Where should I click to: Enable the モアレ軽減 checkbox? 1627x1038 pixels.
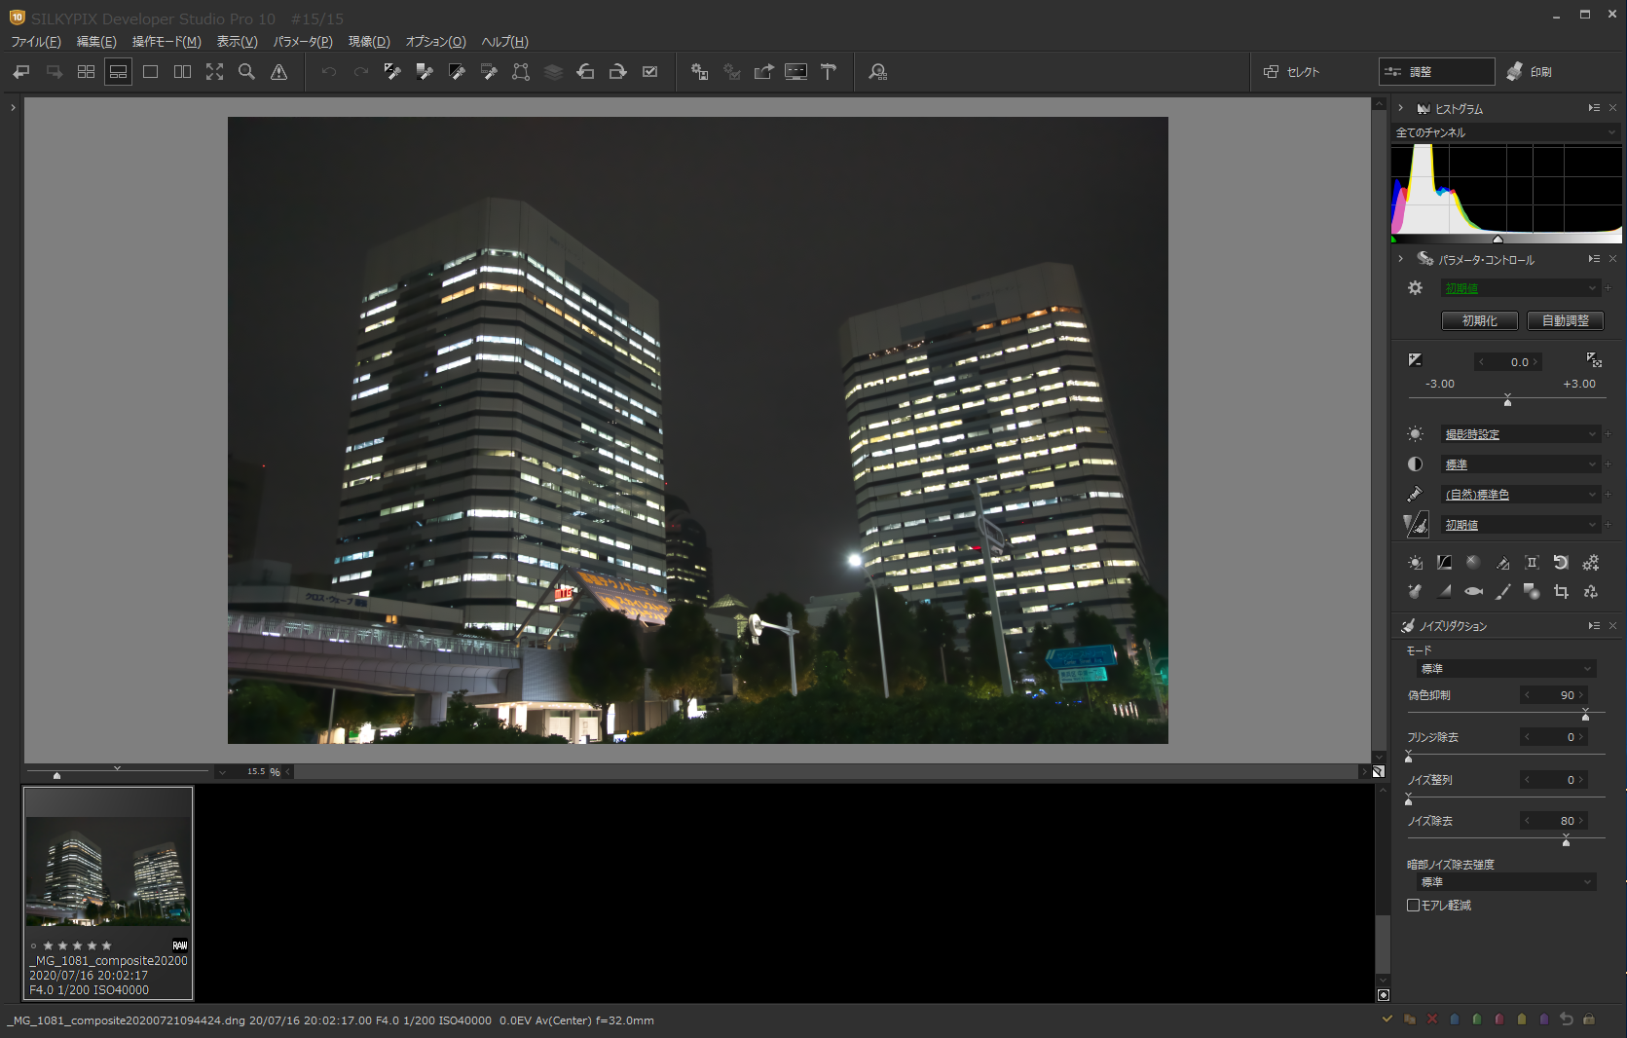point(1413,906)
